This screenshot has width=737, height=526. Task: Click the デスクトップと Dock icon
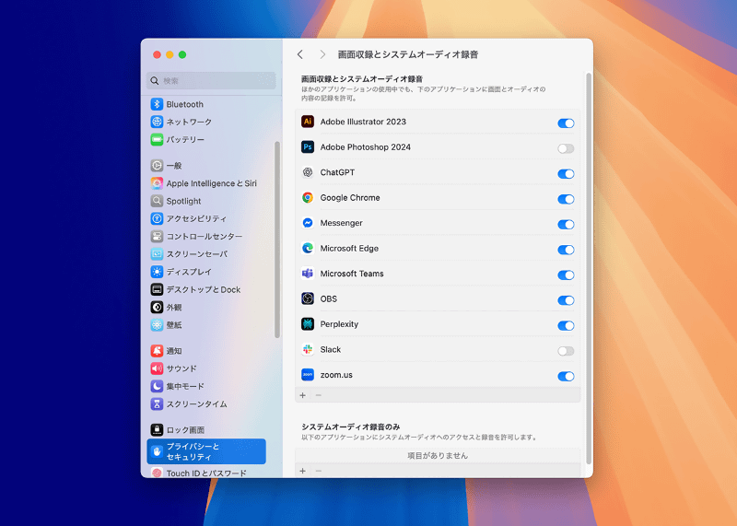[x=157, y=289]
